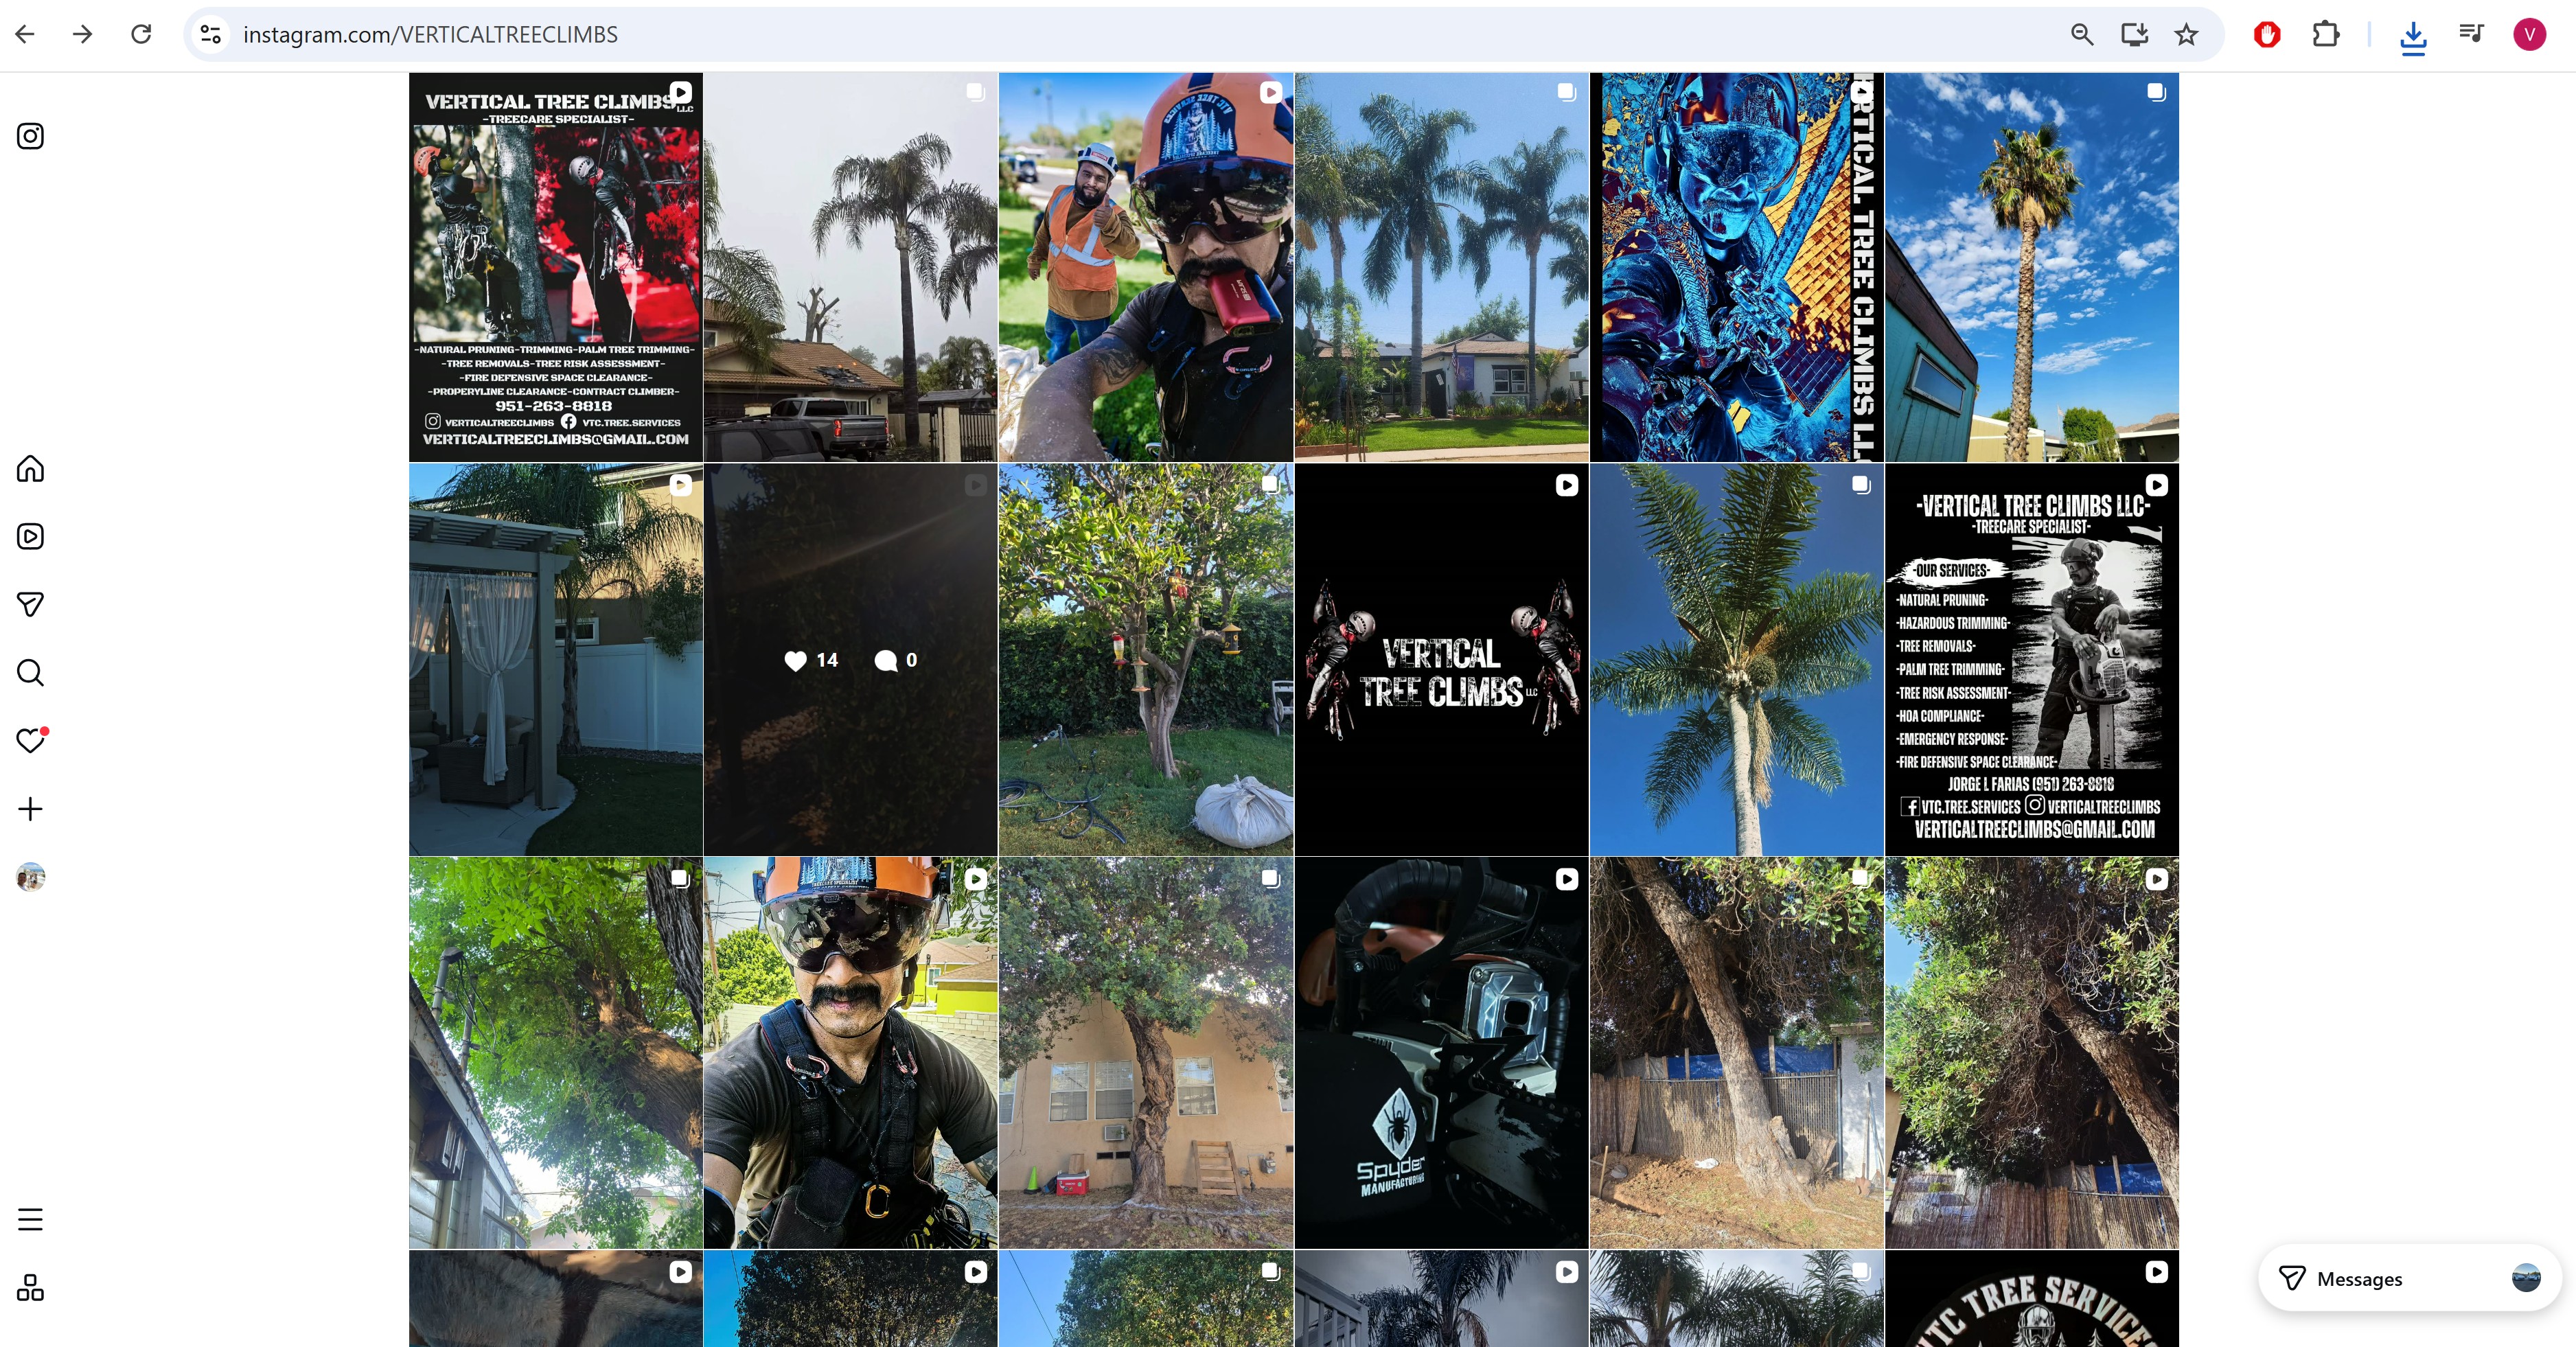This screenshot has width=2576, height=1347.
Task: Go to the Instagram Home feed
Action: pyautogui.click(x=30, y=469)
